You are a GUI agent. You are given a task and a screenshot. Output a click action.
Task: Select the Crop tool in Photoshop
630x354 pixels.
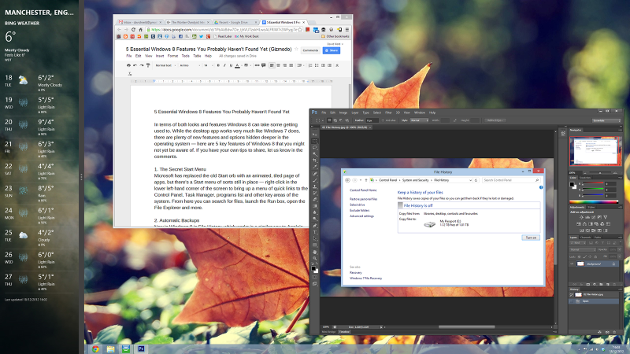click(314, 160)
